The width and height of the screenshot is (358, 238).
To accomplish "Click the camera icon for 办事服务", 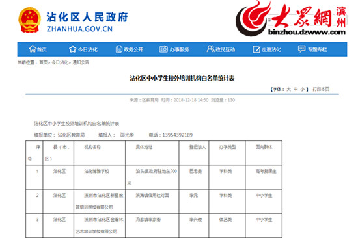I will pos(163,49).
